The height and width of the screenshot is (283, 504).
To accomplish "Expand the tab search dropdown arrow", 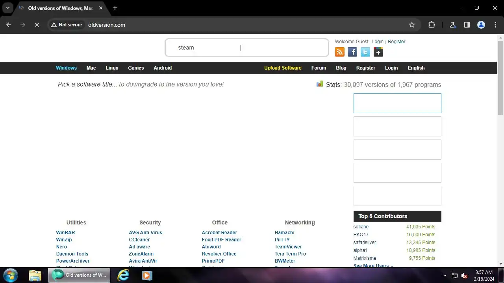I will click(7, 8).
